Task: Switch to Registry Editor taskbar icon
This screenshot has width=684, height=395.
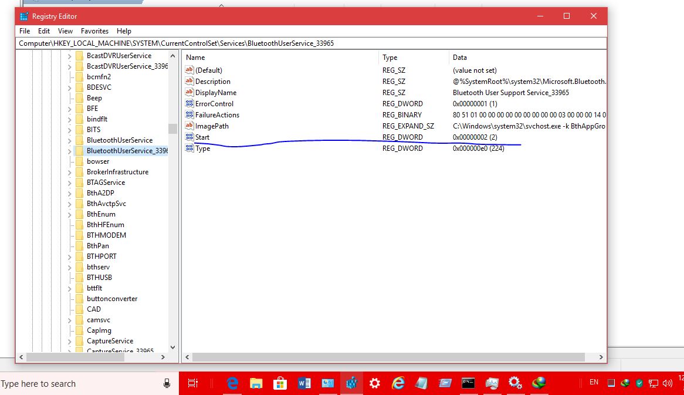Action: coord(351,383)
